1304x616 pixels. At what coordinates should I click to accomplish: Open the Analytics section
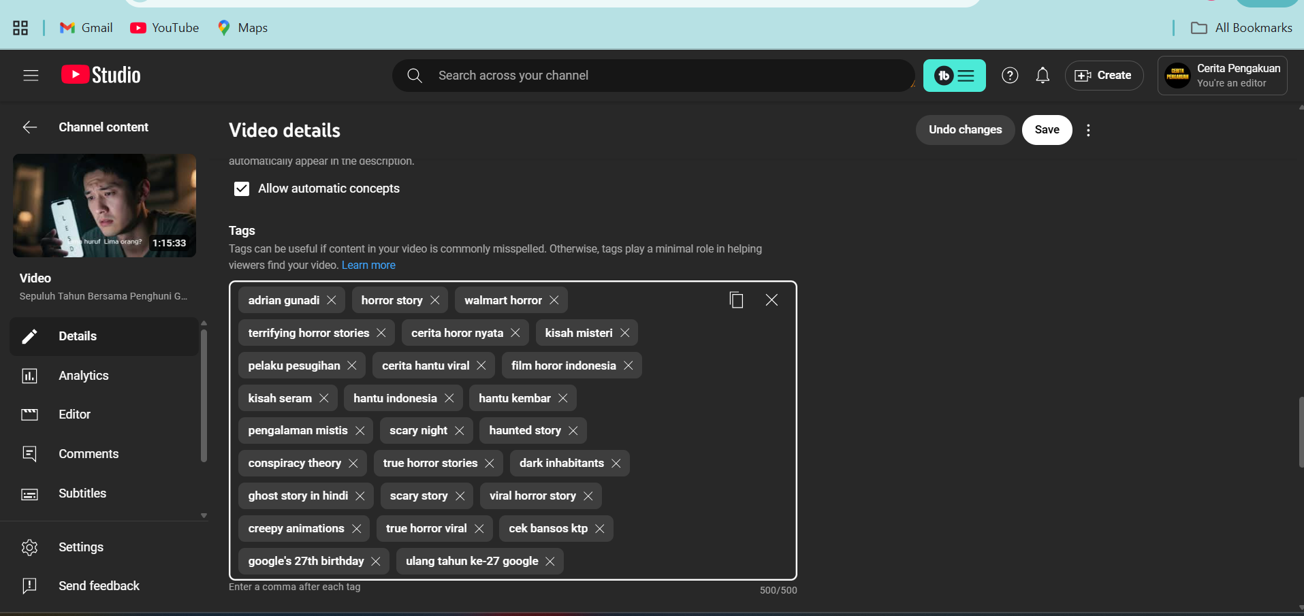(x=83, y=376)
